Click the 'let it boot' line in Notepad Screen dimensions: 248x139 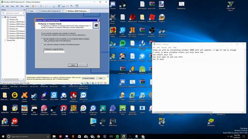[158, 59]
